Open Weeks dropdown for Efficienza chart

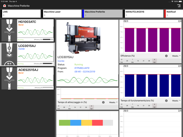click(x=176, y=56)
